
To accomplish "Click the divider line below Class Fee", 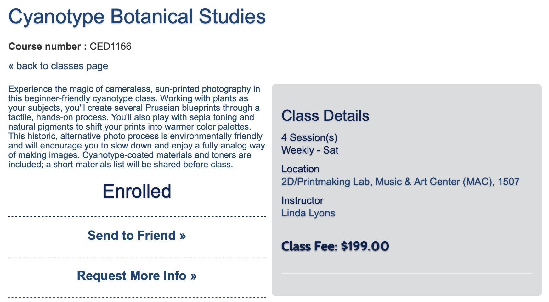I will tap(406, 273).
